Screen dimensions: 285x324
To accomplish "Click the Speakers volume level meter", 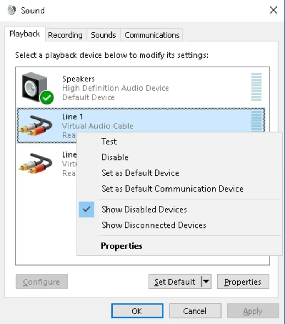I will click(x=256, y=87).
